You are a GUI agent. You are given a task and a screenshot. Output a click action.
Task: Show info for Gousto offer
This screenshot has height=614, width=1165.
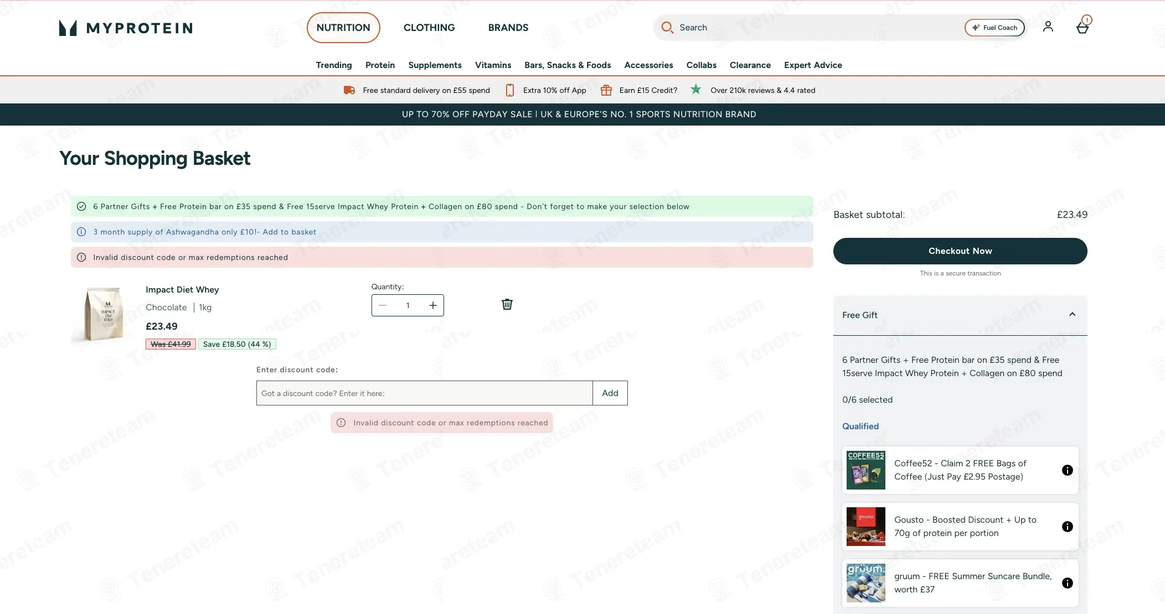coord(1068,527)
